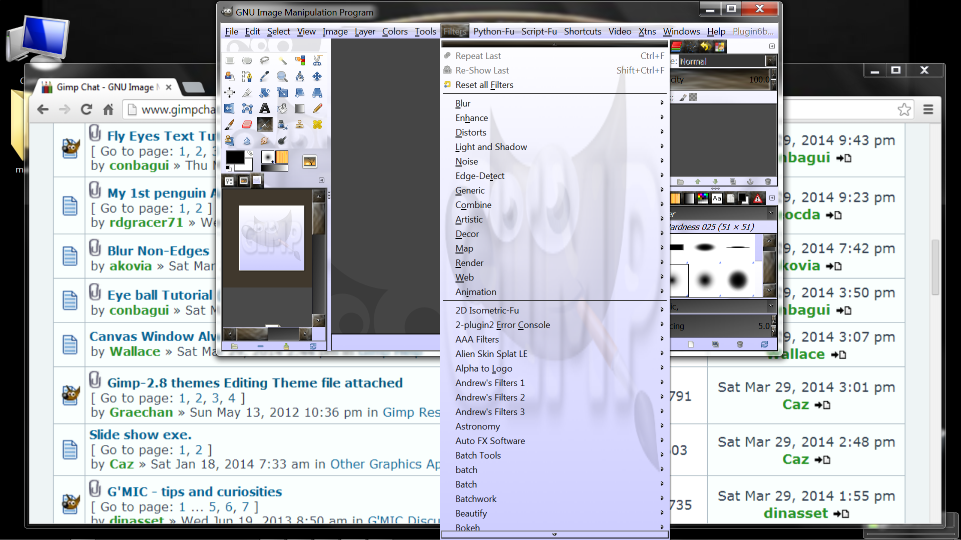Open the Computer desktop icon
The width and height of the screenshot is (961, 540).
38,40
